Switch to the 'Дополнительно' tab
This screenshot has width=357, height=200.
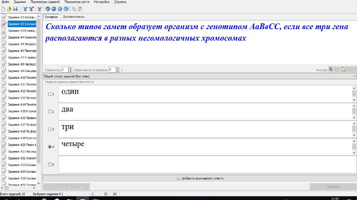74,17
